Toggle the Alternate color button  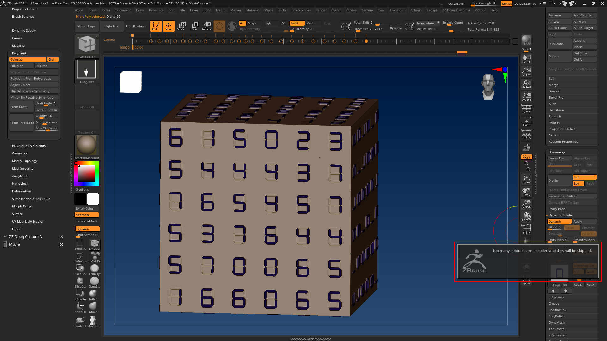87,215
